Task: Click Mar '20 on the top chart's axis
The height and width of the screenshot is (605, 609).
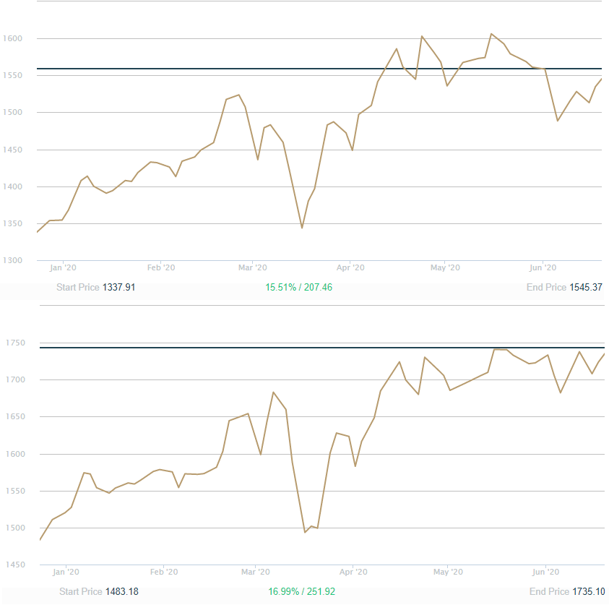Action: pyautogui.click(x=253, y=267)
